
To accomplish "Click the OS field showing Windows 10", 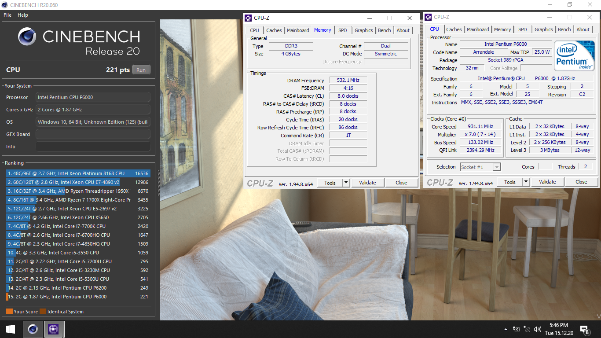I will [93, 122].
